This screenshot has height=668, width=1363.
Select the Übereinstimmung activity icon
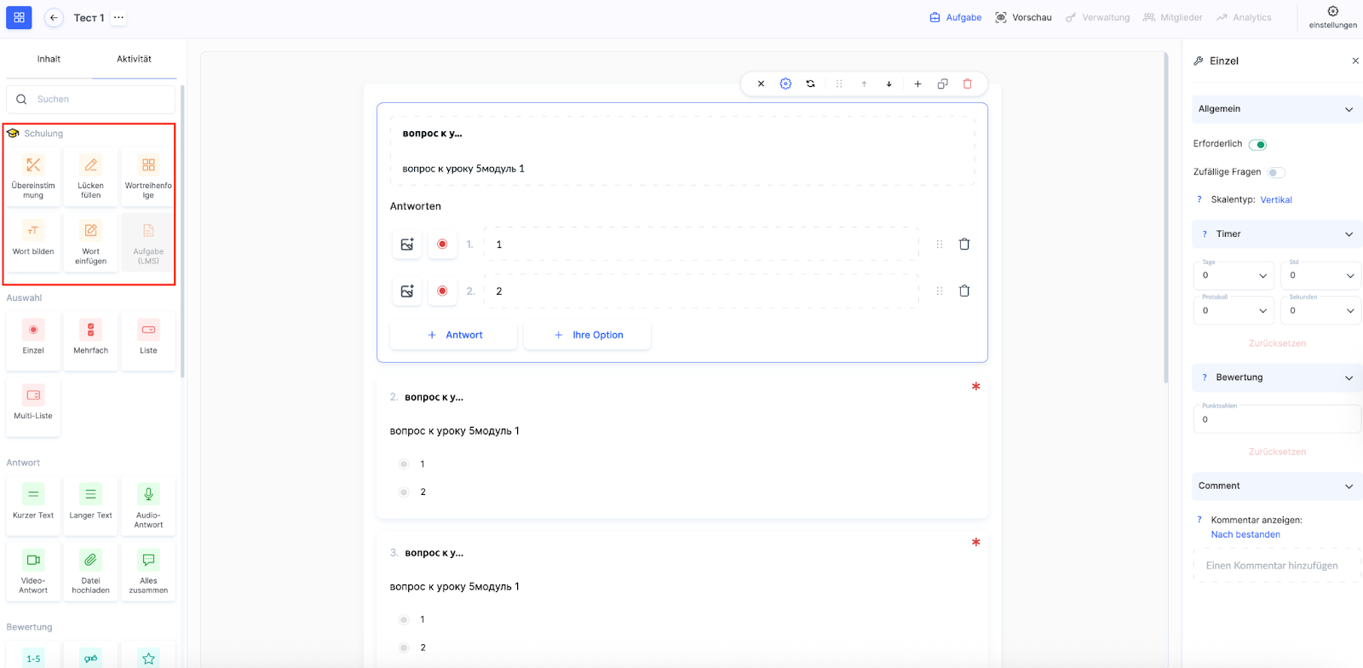33,176
